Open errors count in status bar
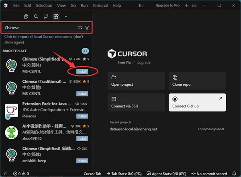The height and width of the screenshot is (177, 241). pyautogui.click(x=17, y=174)
